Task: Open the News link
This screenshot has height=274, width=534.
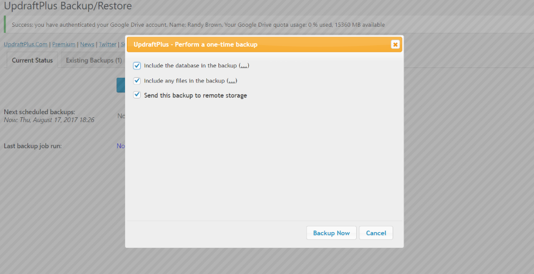Action: click(x=87, y=44)
